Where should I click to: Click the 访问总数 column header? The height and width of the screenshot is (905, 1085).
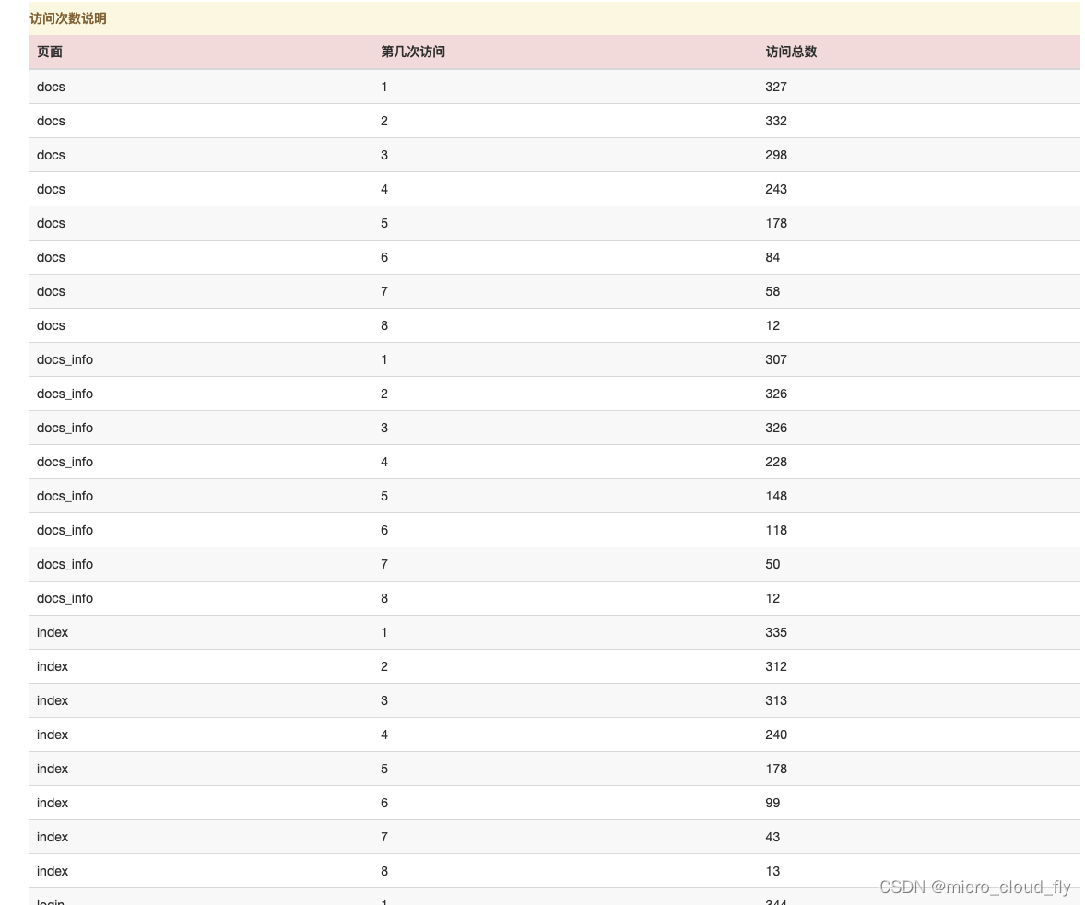[x=791, y=52]
